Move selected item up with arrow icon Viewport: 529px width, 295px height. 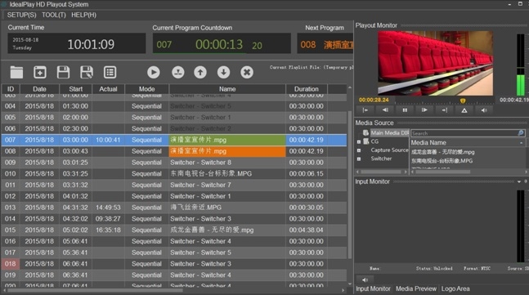[x=200, y=72]
